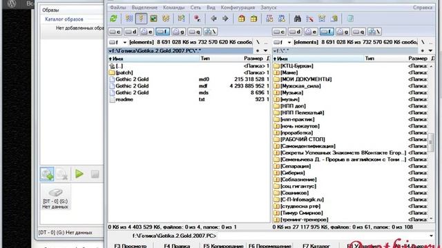This screenshot has width=442, height=248.
Task: Open left panel directory history arrow
Action: [265, 51]
